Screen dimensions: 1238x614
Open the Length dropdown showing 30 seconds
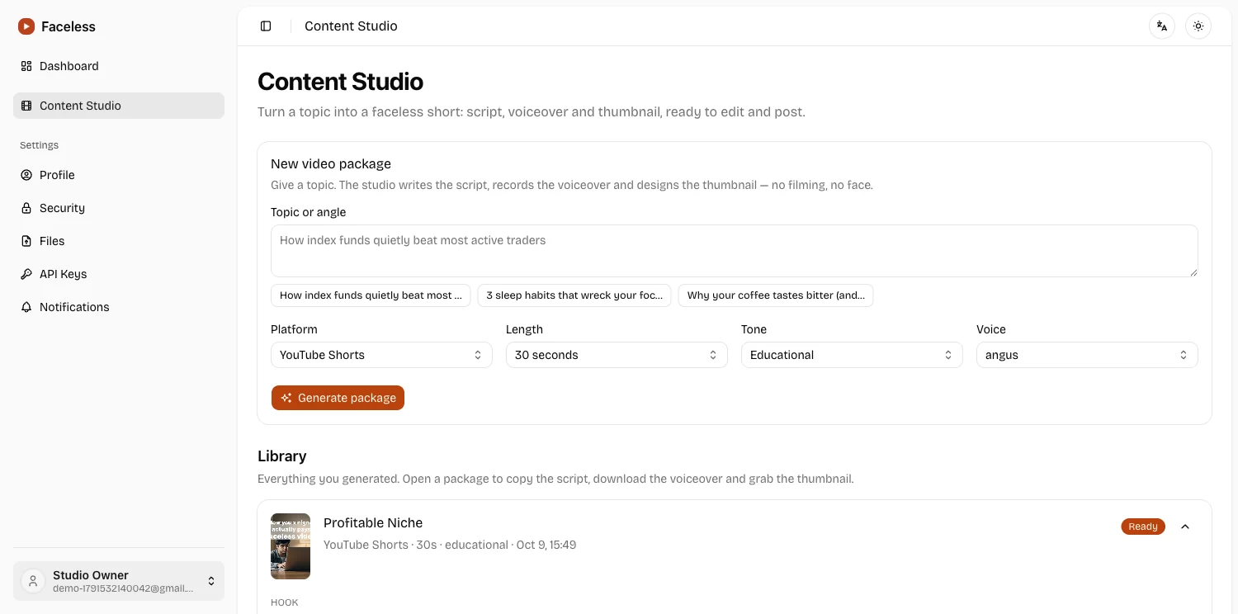tap(617, 355)
